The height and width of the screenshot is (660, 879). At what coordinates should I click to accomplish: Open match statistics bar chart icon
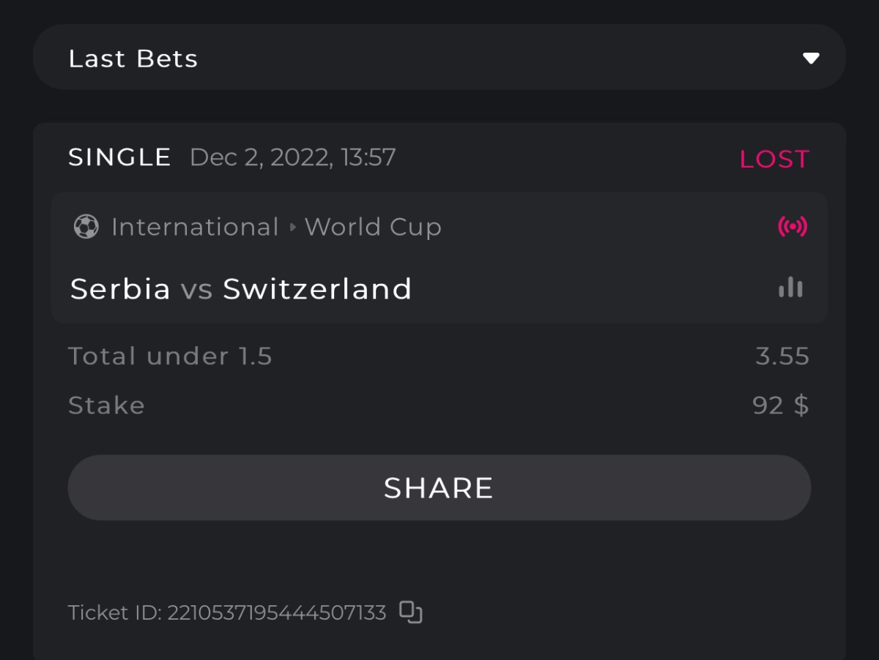click(x=790, y=288)
